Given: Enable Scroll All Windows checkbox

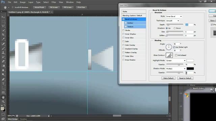Looking at the screenshot, I should [x=12, y=7].
